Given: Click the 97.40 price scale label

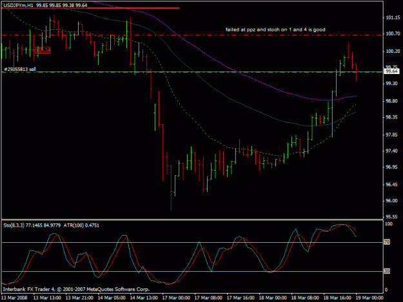Looking at the screenshot, I should pyautogui.click(x=393, y=151).
